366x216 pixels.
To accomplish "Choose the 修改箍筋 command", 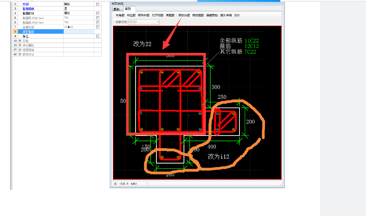I will pos(198,15).
